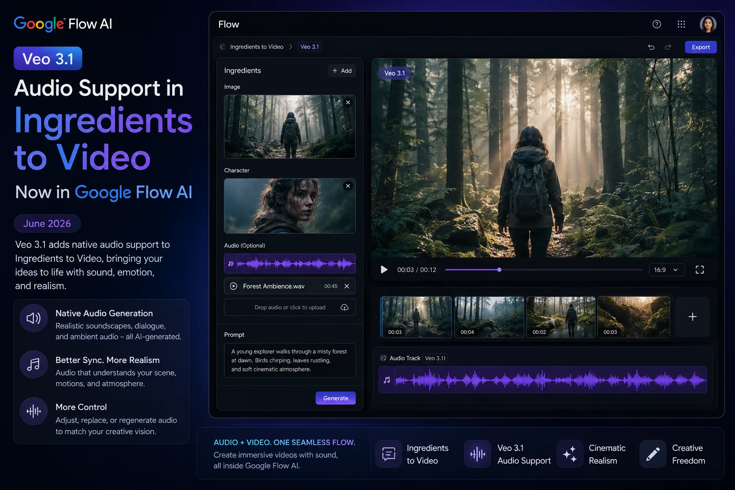Enter fullscreen video mode
Screen dimensions: 735x490
[700, 270]
